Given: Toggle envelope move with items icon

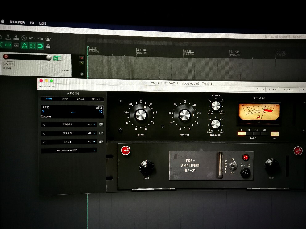Looking at the screenshot, I should [24, 46].
